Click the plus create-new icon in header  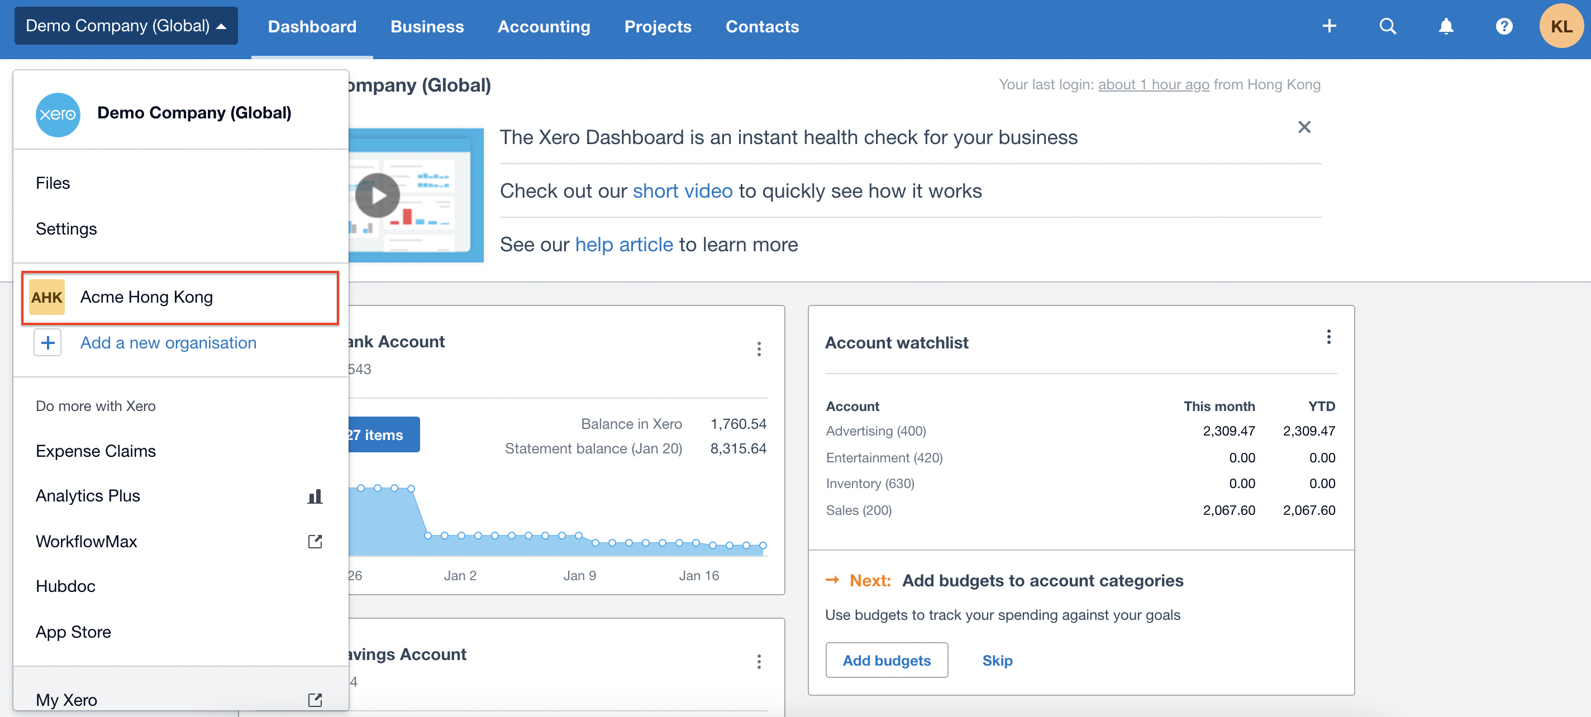point(1329,26)
